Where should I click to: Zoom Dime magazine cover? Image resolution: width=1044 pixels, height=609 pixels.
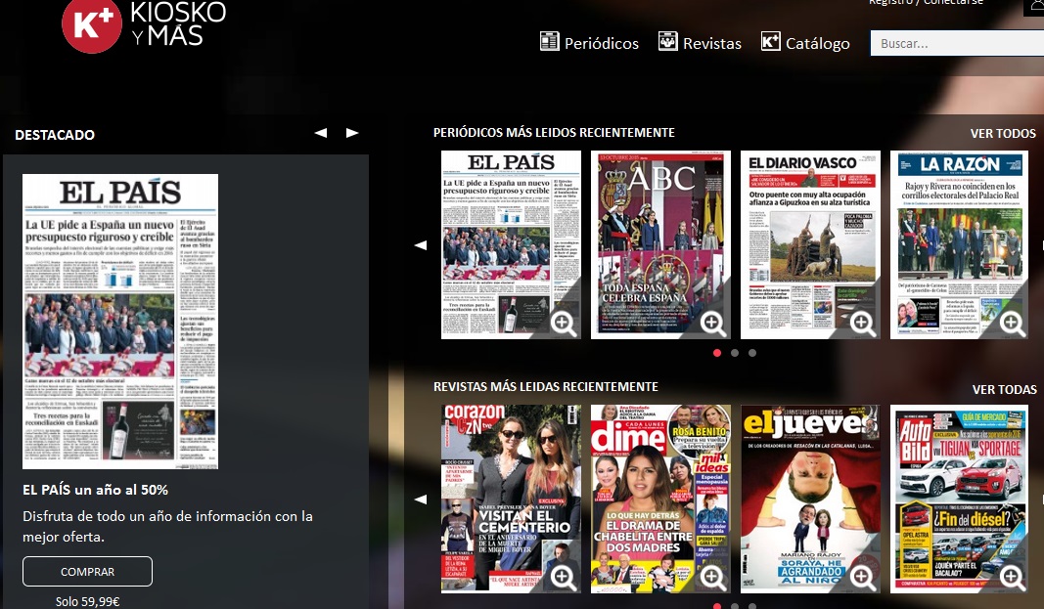[x=712, y=577]
